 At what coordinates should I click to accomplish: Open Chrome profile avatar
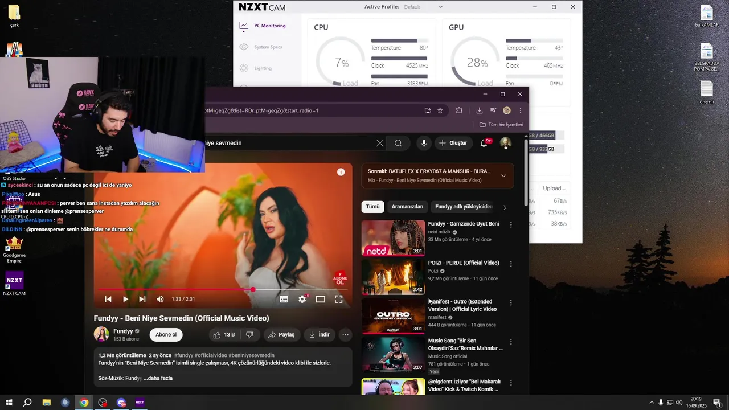pyautogui.click(x=507, y=110)
